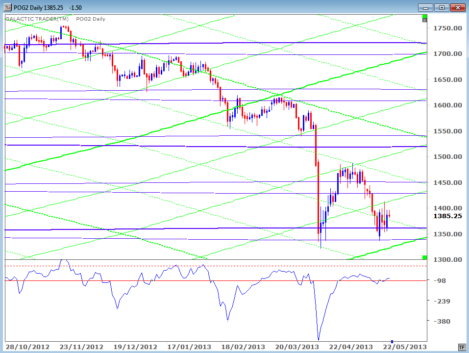The image size is (469, 353).
Task: Click the 1750.00 price level label
Action: tap(447, 28)
